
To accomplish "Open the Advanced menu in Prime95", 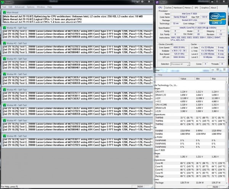I will [19, 7].
